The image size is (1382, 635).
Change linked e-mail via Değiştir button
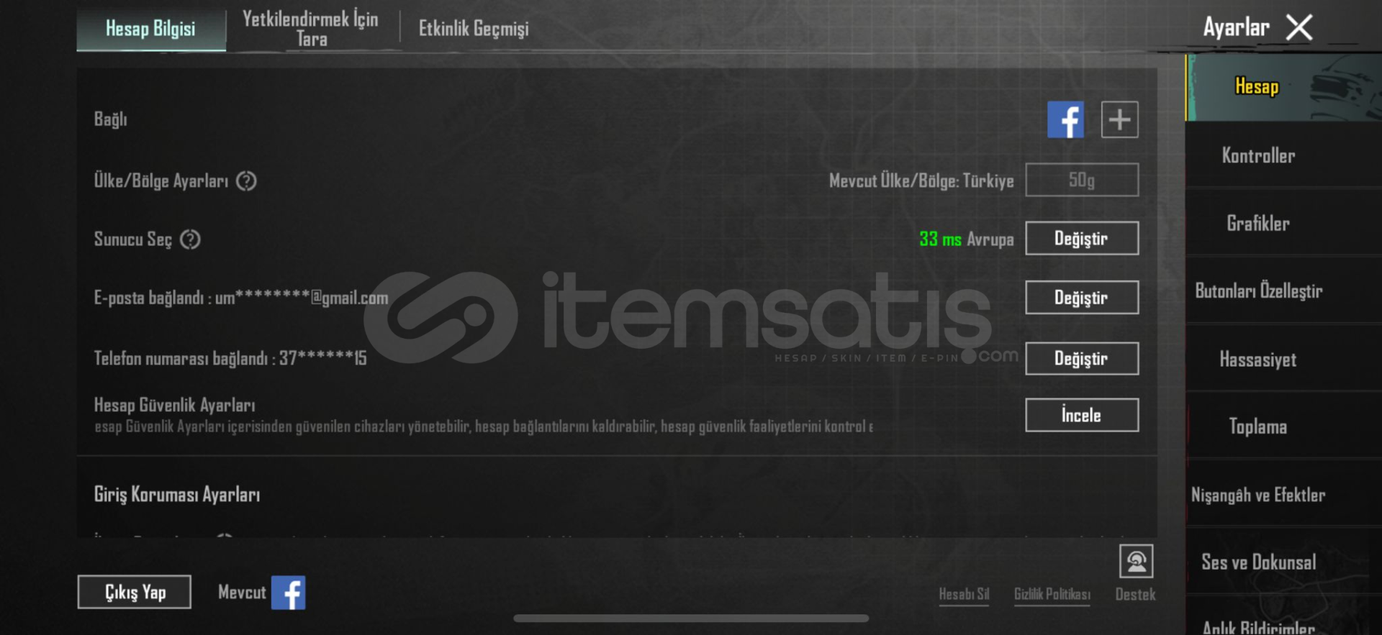click(x=1082, y=297)
